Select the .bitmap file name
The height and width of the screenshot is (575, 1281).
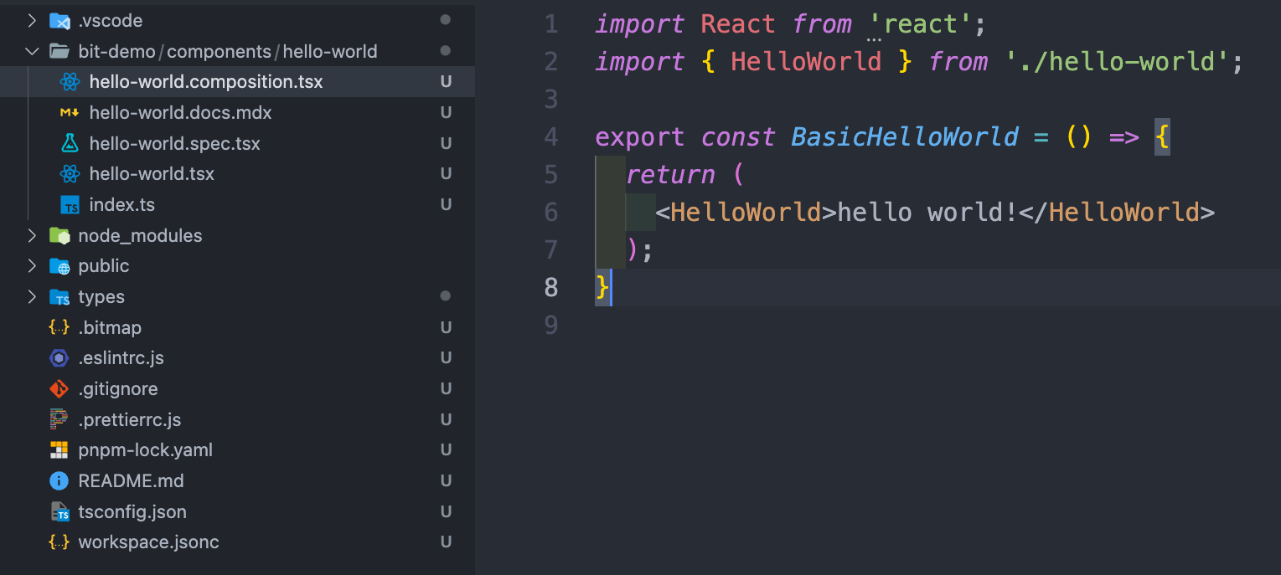[110, 327]
